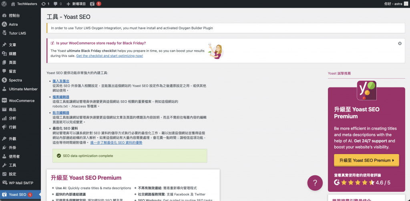
Task: Click the WP Mail SMTP envelope icon
Action: click(x=4, y=183)
